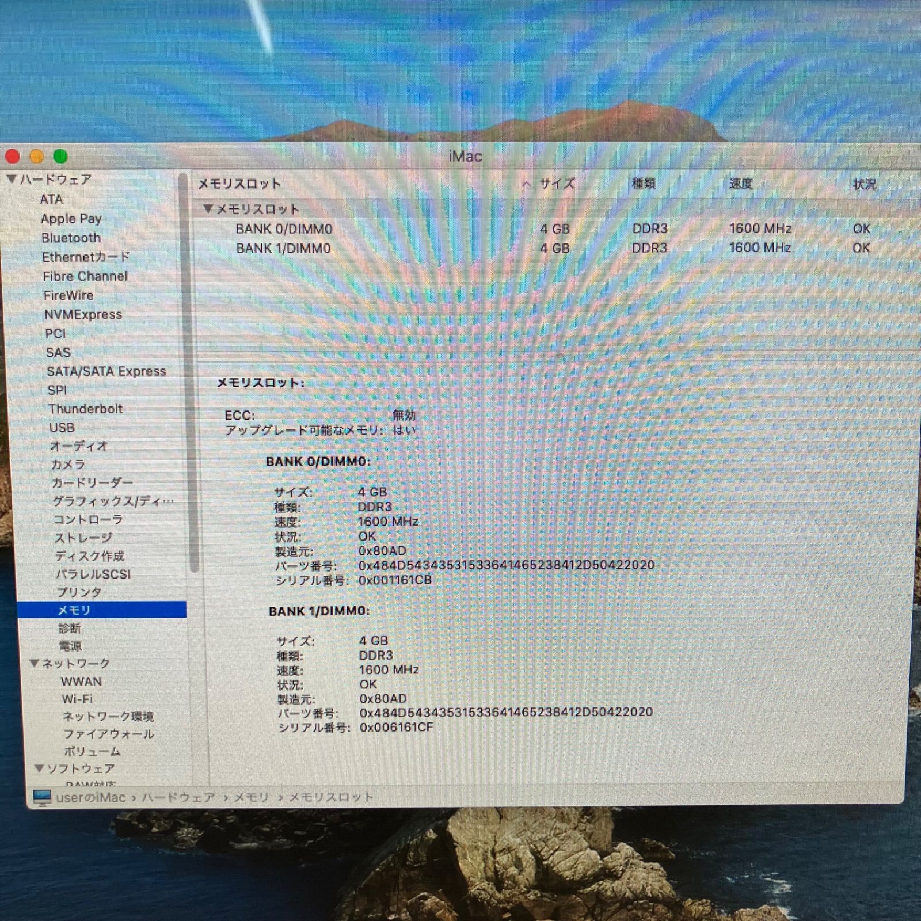Open Apple Pay hardware info
Image resolution: width=921 pixels, height=921 pixels.
pyautogui.click(x=71, y=219)
